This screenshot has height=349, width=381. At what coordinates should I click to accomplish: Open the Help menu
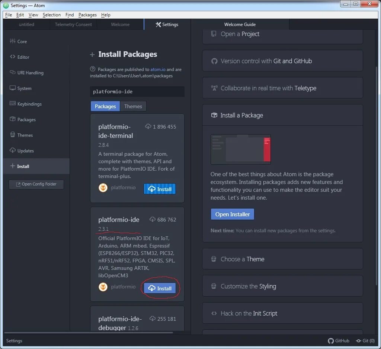[106, 15]
